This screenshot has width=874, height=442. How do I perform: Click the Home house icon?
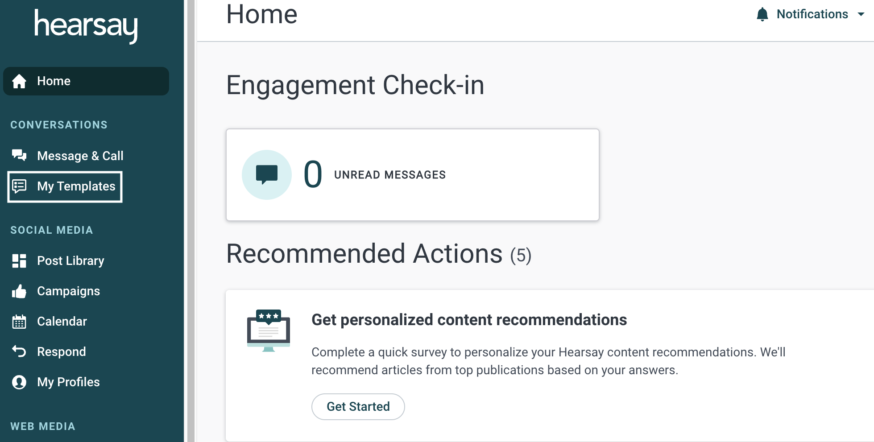(x=19, y=81)
